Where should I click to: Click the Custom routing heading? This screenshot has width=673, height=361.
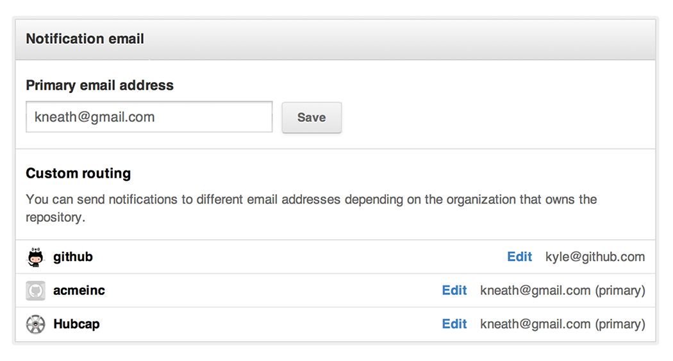tap(78, 173)
